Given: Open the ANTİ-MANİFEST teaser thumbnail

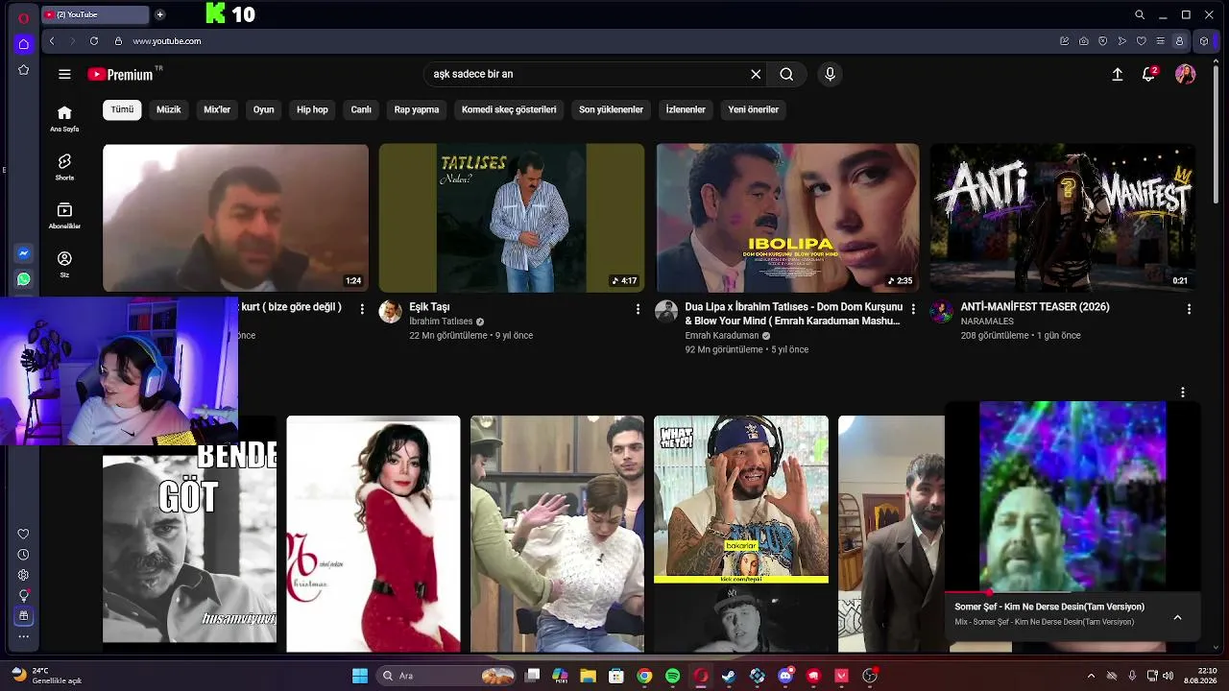Looking at the screenshot, I should tap(1063, 218).
